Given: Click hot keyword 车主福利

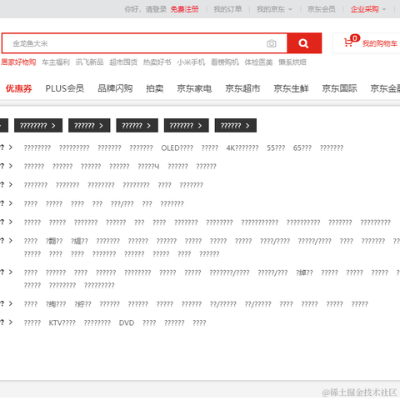Looking at the screenshot, I should [x=56, y=62].
